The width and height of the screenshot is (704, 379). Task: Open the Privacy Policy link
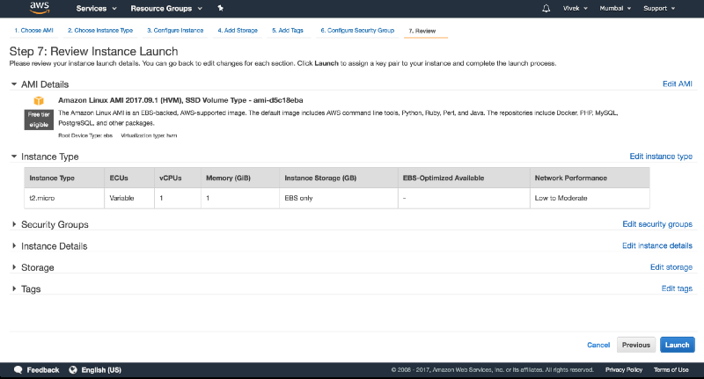click(x=624, y=370)
